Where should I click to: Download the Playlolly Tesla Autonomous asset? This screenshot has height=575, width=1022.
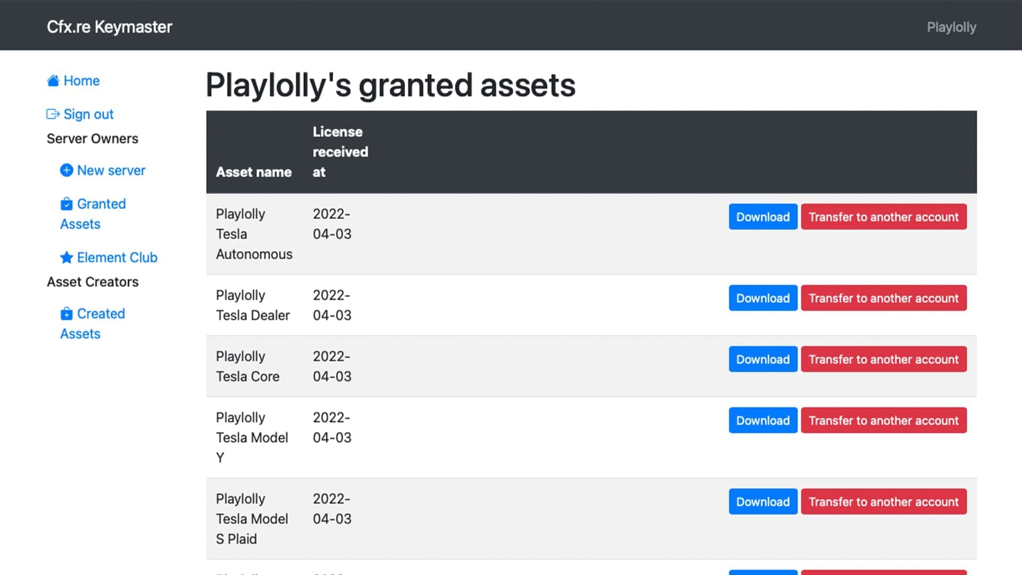[763, 217]
